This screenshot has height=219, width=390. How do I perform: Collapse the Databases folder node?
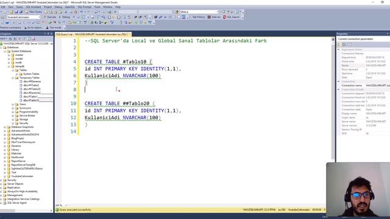tap(1, 47)
